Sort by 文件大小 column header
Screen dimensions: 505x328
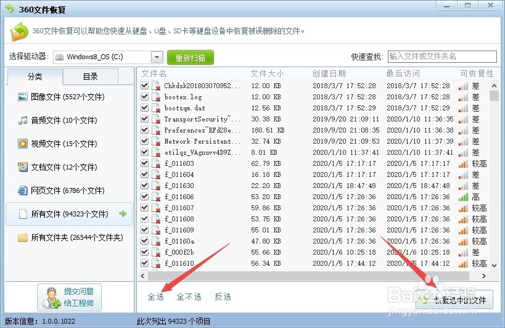point(267,74)
